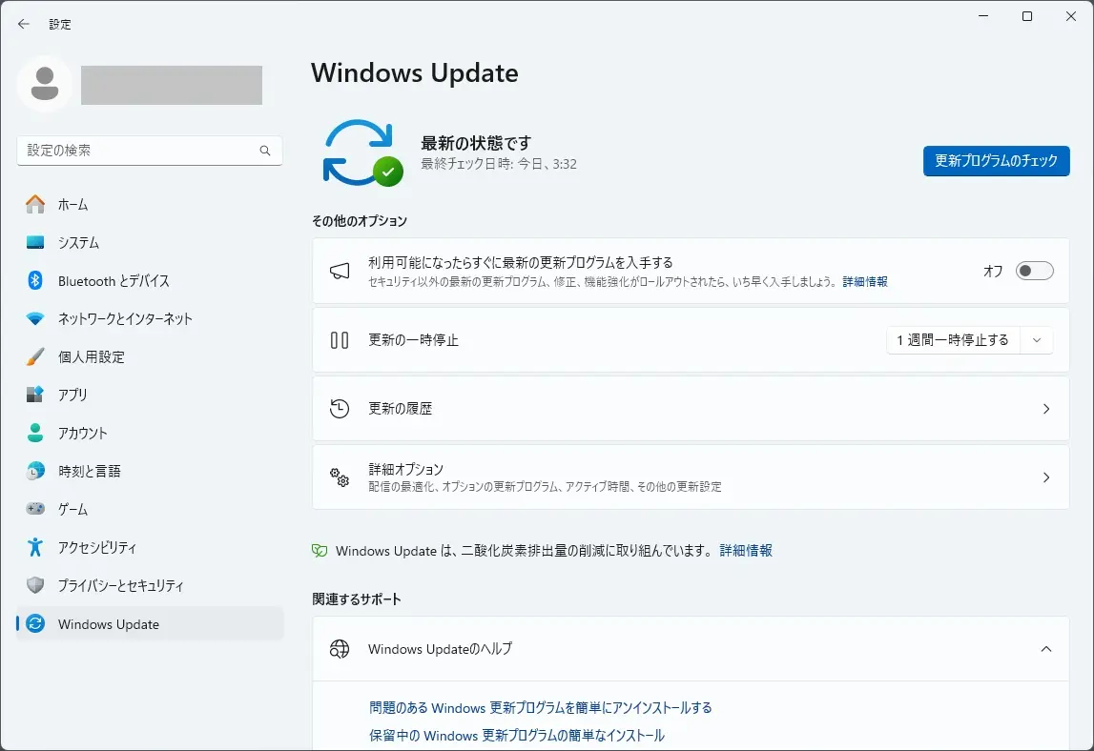The image size is (1094, 751).
Task: Click the pause icon beside 更新の一時停止
Action: 340,340
